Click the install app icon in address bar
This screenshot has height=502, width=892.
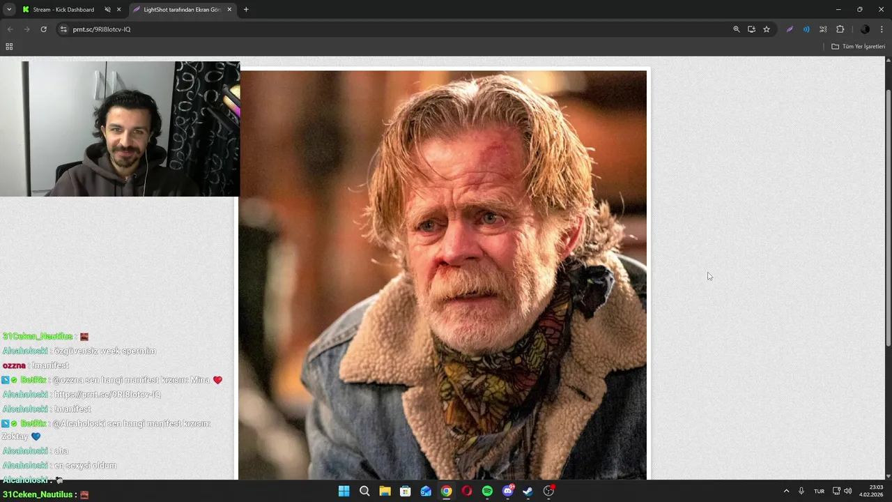pos(751,29)
